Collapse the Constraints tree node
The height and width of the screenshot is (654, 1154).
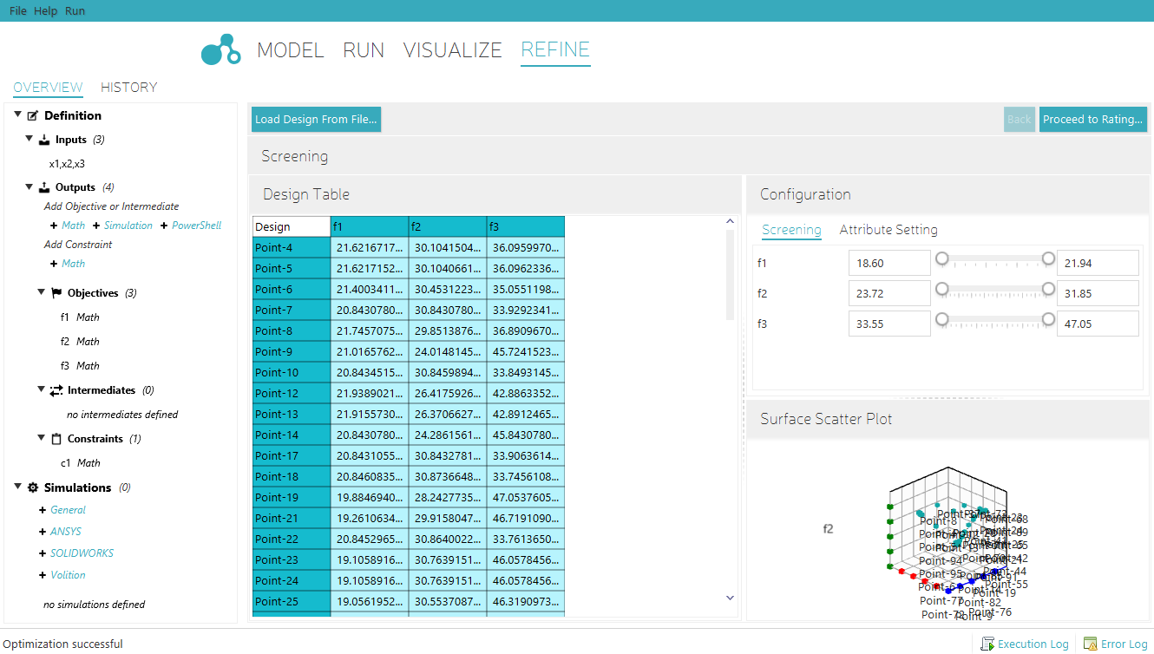click(x=42, y=439)
